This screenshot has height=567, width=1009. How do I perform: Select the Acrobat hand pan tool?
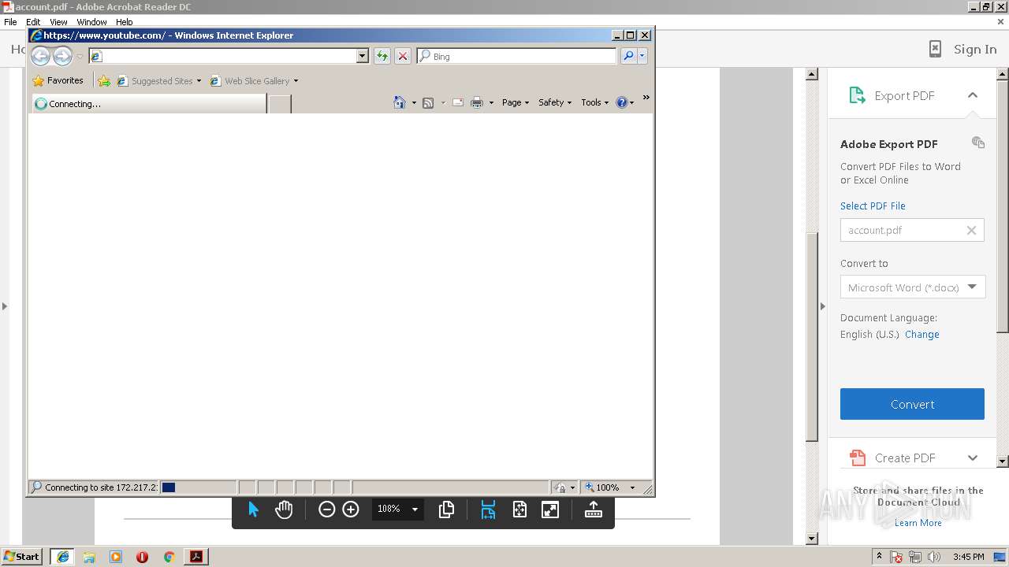[x=284, y=510]
